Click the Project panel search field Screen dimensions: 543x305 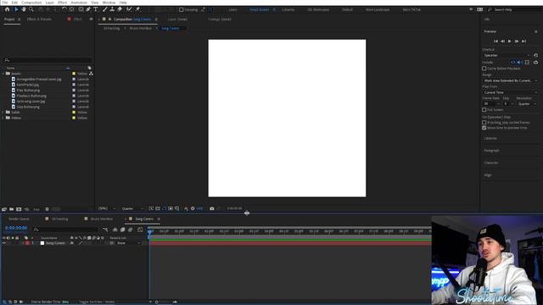coord(48,60)
